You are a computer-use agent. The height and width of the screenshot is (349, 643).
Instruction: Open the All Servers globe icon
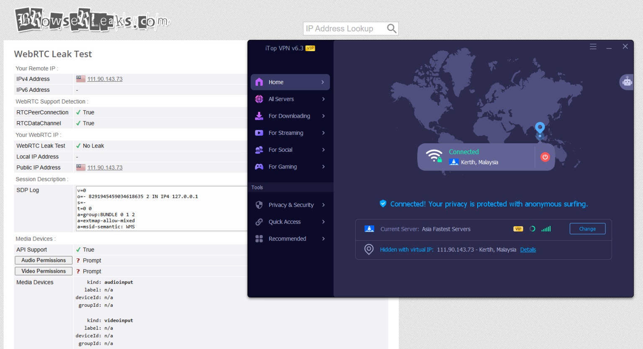[259, 99]
